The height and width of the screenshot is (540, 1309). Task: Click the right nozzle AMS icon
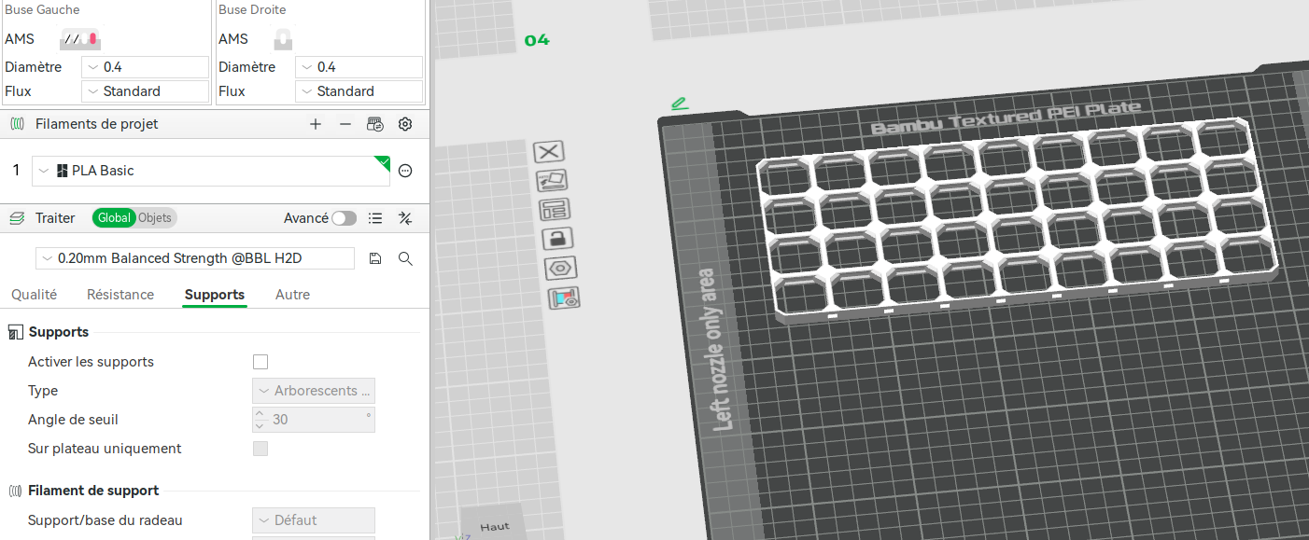[283, 39]
